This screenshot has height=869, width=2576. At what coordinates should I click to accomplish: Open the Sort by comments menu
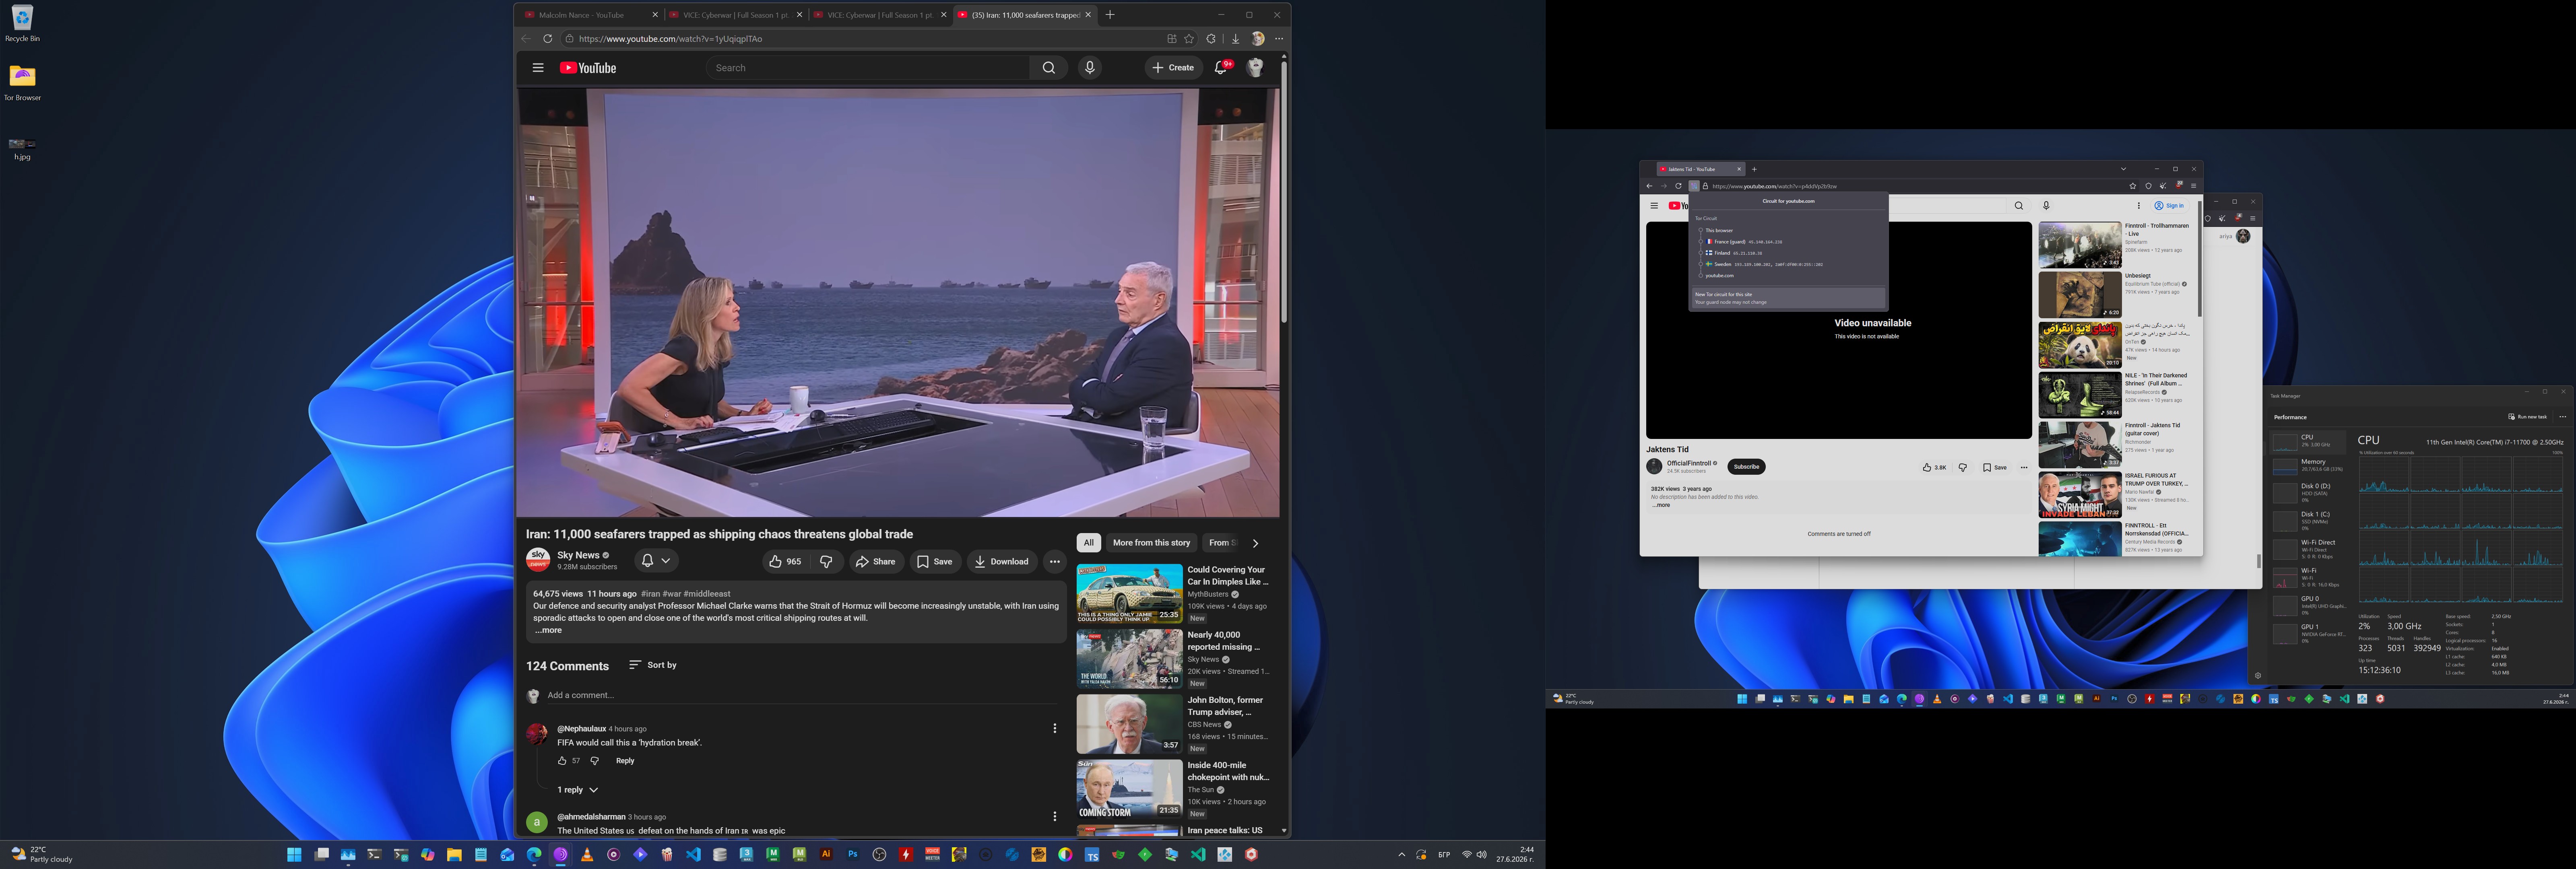click(x=652, y=665)
